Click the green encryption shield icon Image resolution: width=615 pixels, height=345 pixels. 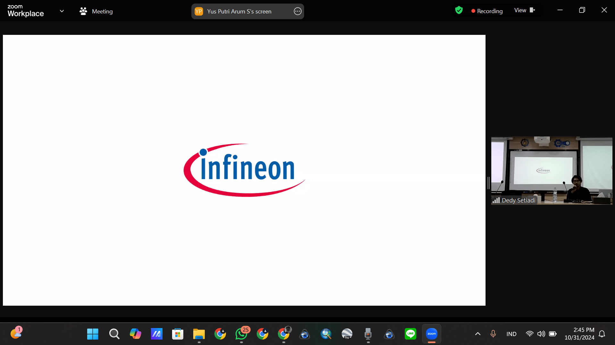pyautogui.click(x=459, y=10)
